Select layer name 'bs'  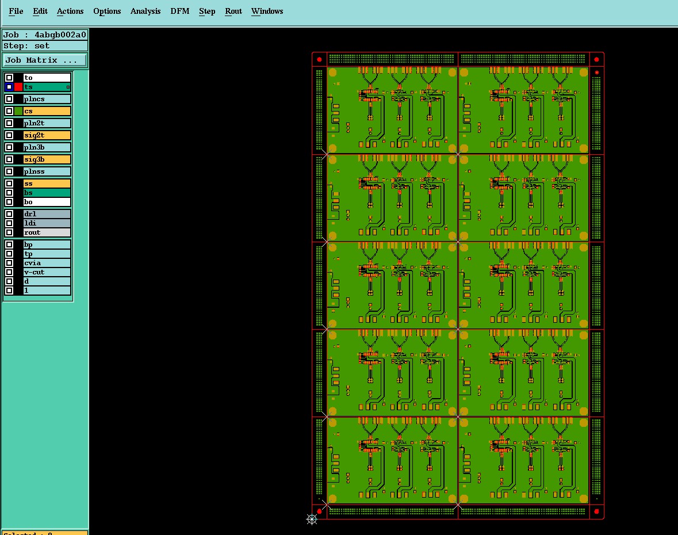47,193
